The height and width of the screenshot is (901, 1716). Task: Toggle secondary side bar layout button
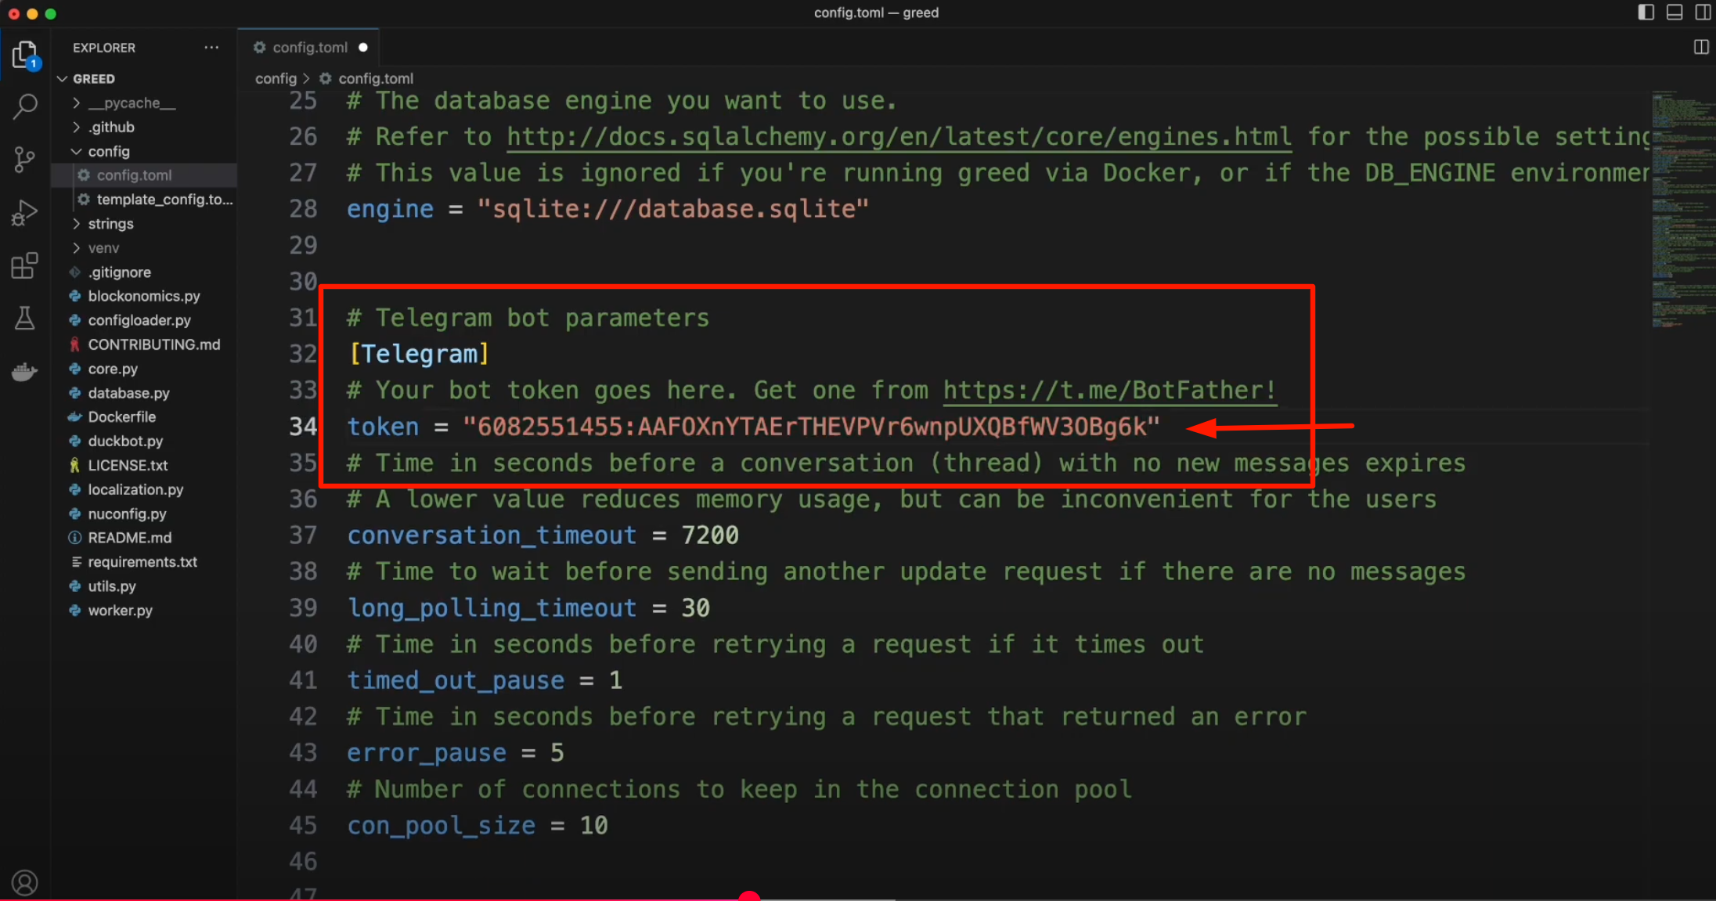tap(1702, 12)
